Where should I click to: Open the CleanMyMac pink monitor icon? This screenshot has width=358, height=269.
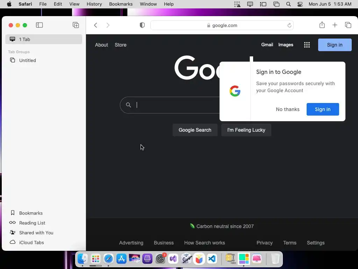(257, 259)
